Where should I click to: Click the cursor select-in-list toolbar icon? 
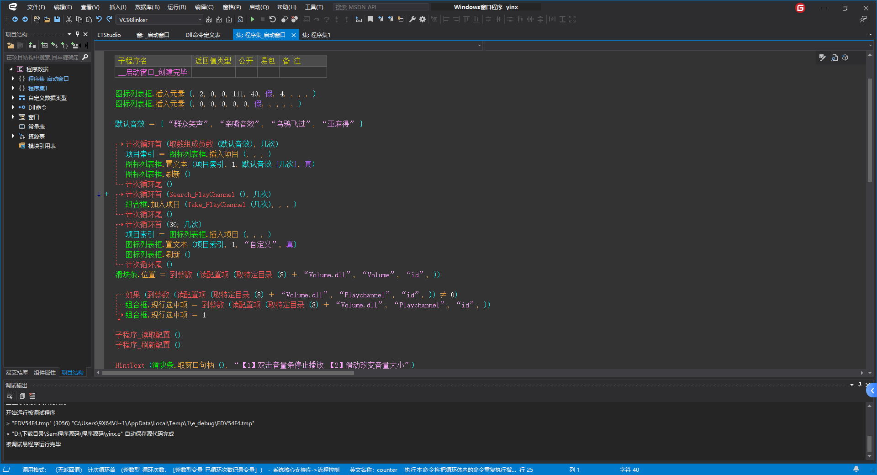pos(359,19)
